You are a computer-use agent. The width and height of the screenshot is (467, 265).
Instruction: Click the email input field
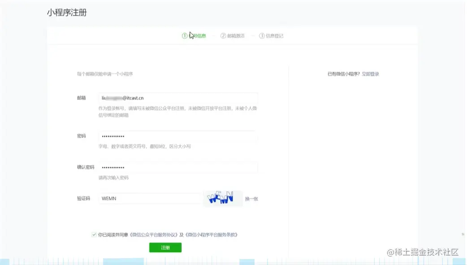(178, 98)
